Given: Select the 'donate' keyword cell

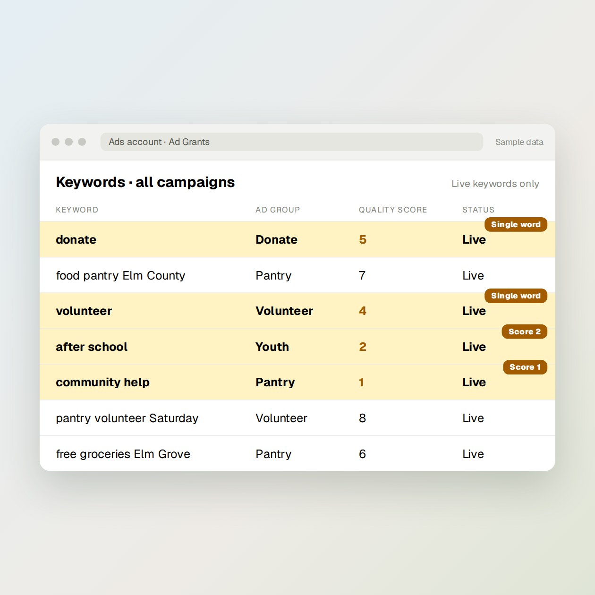Looking at the screenshot, I should click(x=76, y=239).
